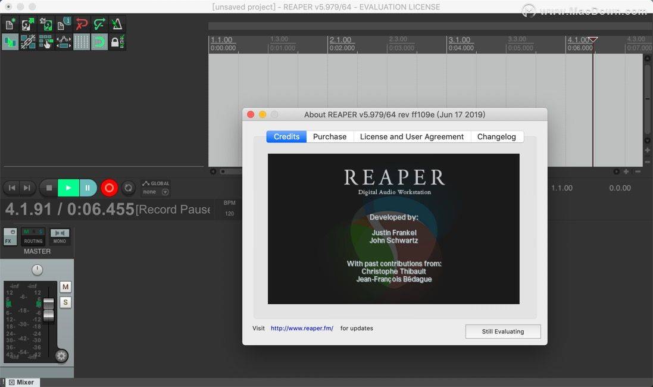653x387 pixels.
Task: Click the green Redo arrow icon
Action: point(99,24)
